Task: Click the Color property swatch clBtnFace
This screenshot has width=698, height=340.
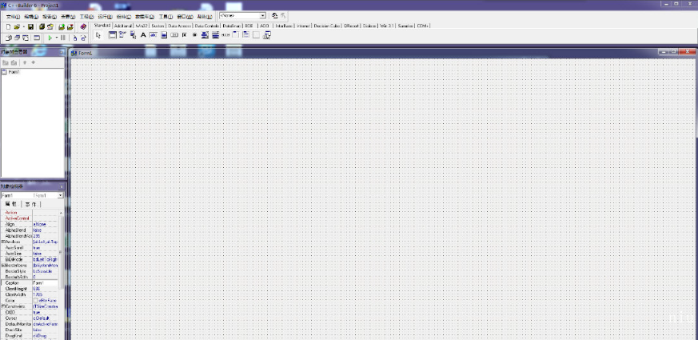Action: pyautogui.click(x=36, y=301)
